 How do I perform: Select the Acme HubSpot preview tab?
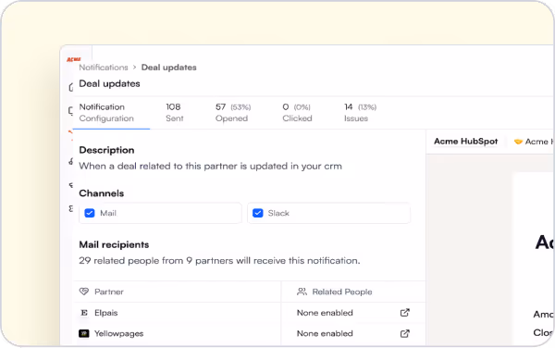[466, 142]
